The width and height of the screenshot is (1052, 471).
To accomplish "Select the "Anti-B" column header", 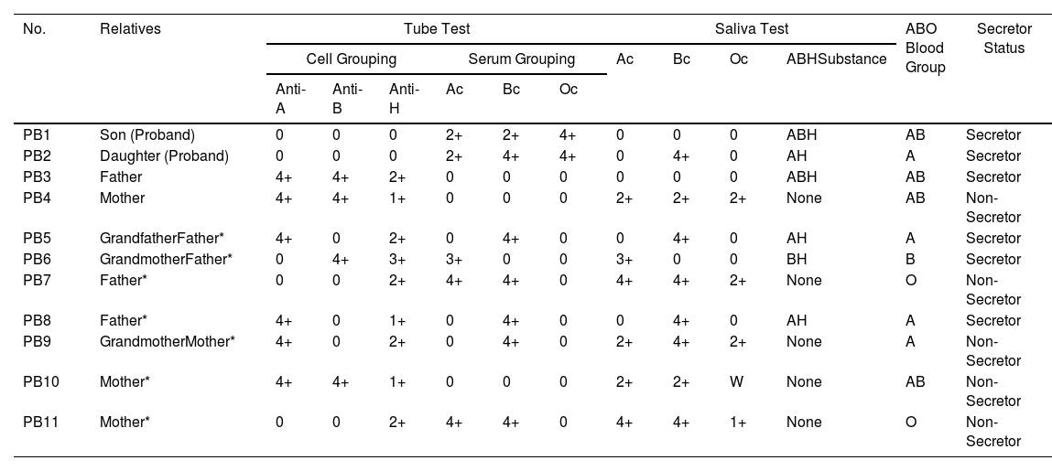I will pyautogui.click(x=347, y=98).
